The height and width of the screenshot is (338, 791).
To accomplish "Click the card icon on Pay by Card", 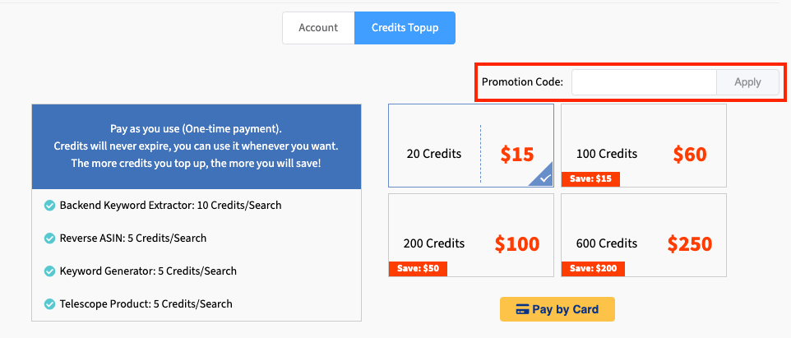I will point(521,310).
